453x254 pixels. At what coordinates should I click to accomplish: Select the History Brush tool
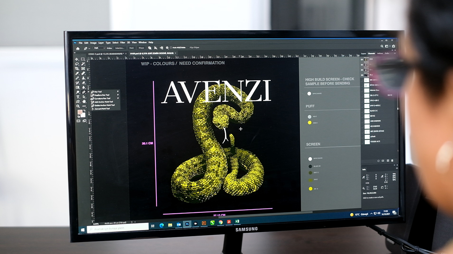coord(77,82)
